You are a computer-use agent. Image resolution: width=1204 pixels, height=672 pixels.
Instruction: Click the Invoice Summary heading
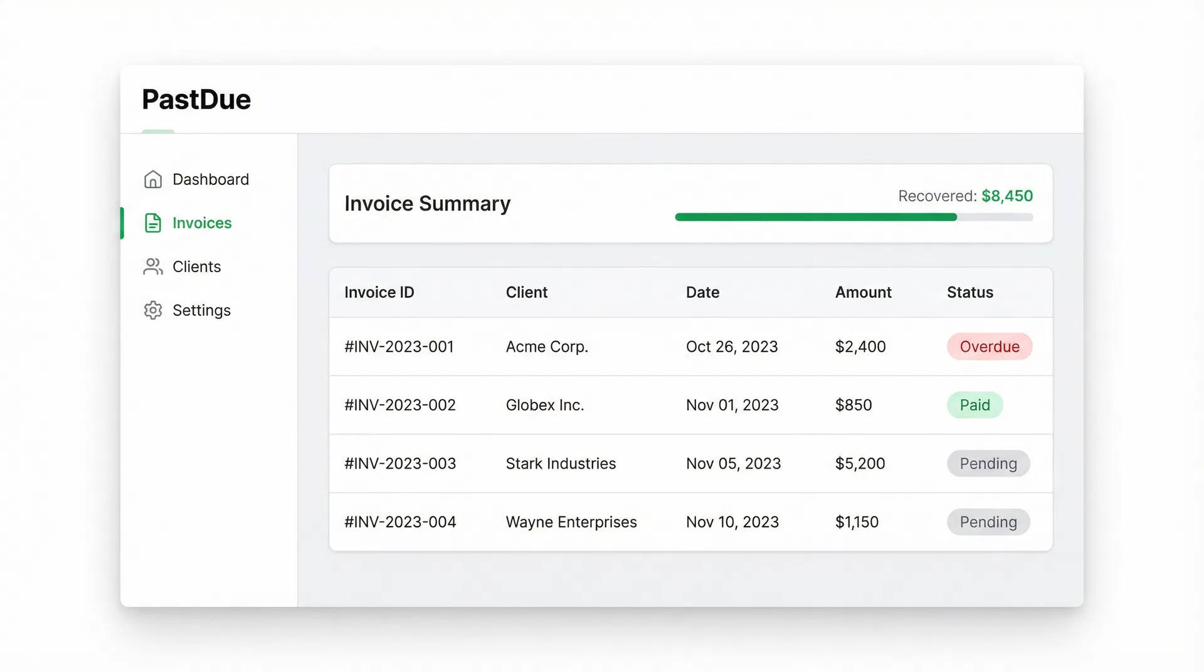(x=427, y=203)
